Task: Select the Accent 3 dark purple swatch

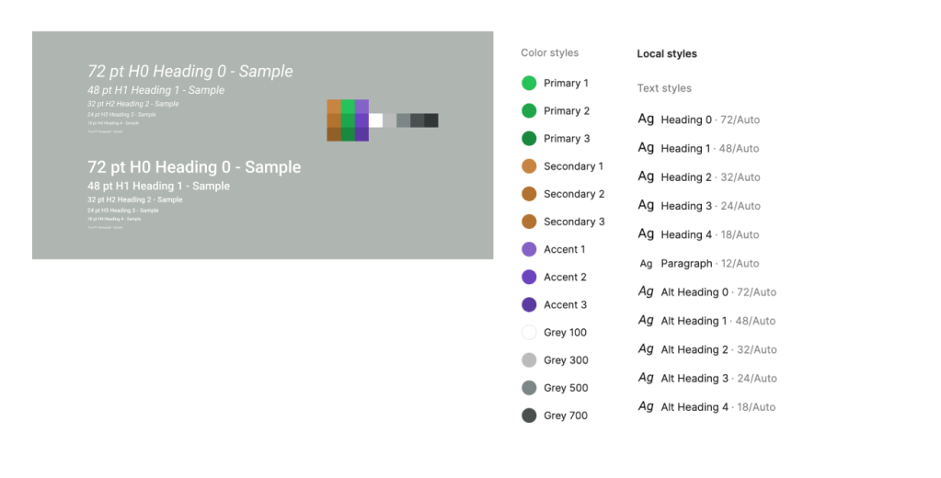Action: 529,304
